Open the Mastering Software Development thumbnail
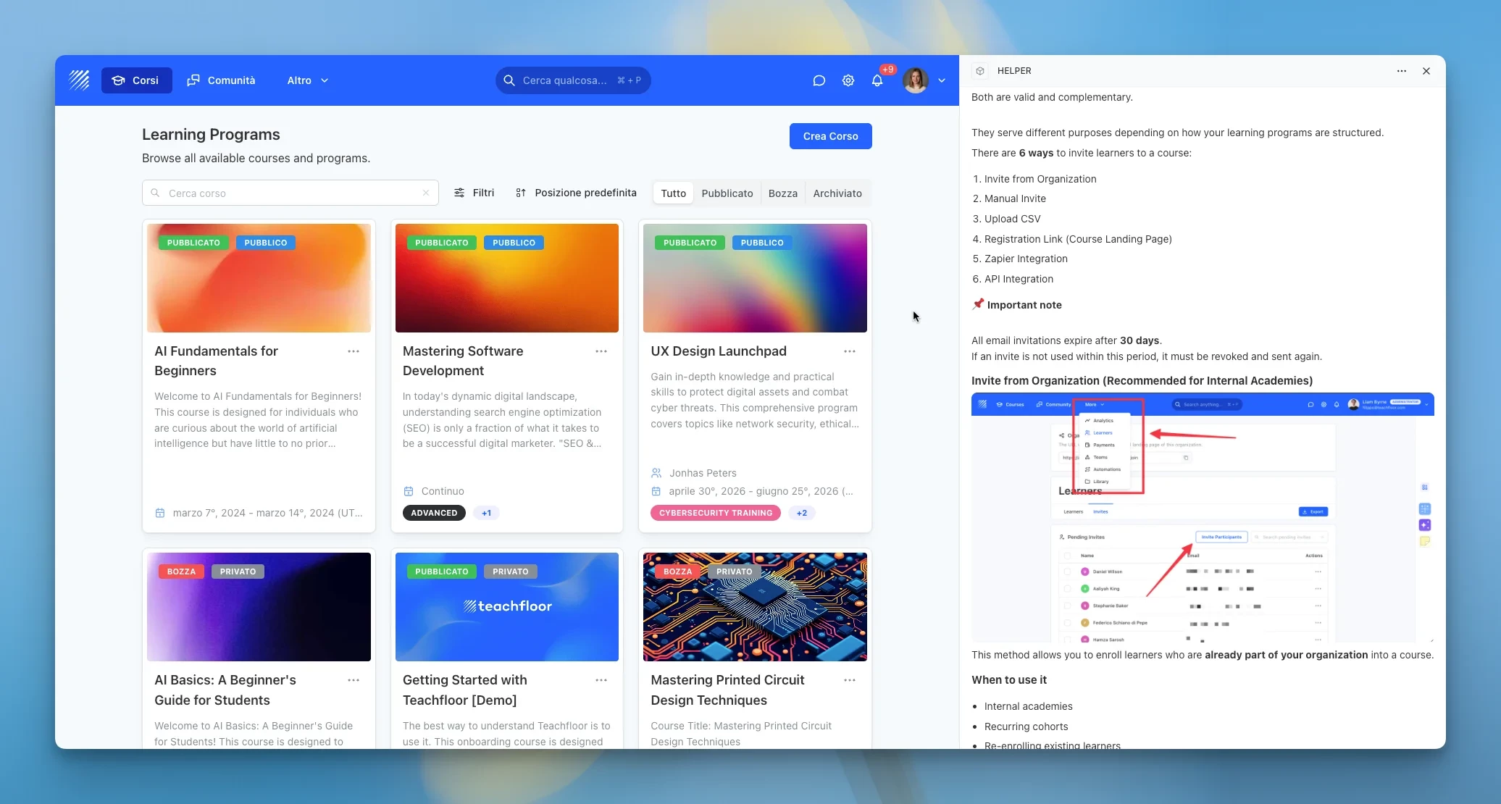 (507, 278)
